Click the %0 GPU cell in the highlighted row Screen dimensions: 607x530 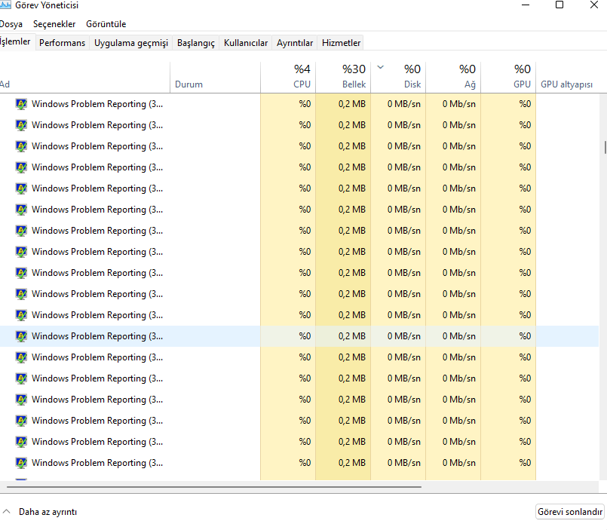(x=508, y=336)
